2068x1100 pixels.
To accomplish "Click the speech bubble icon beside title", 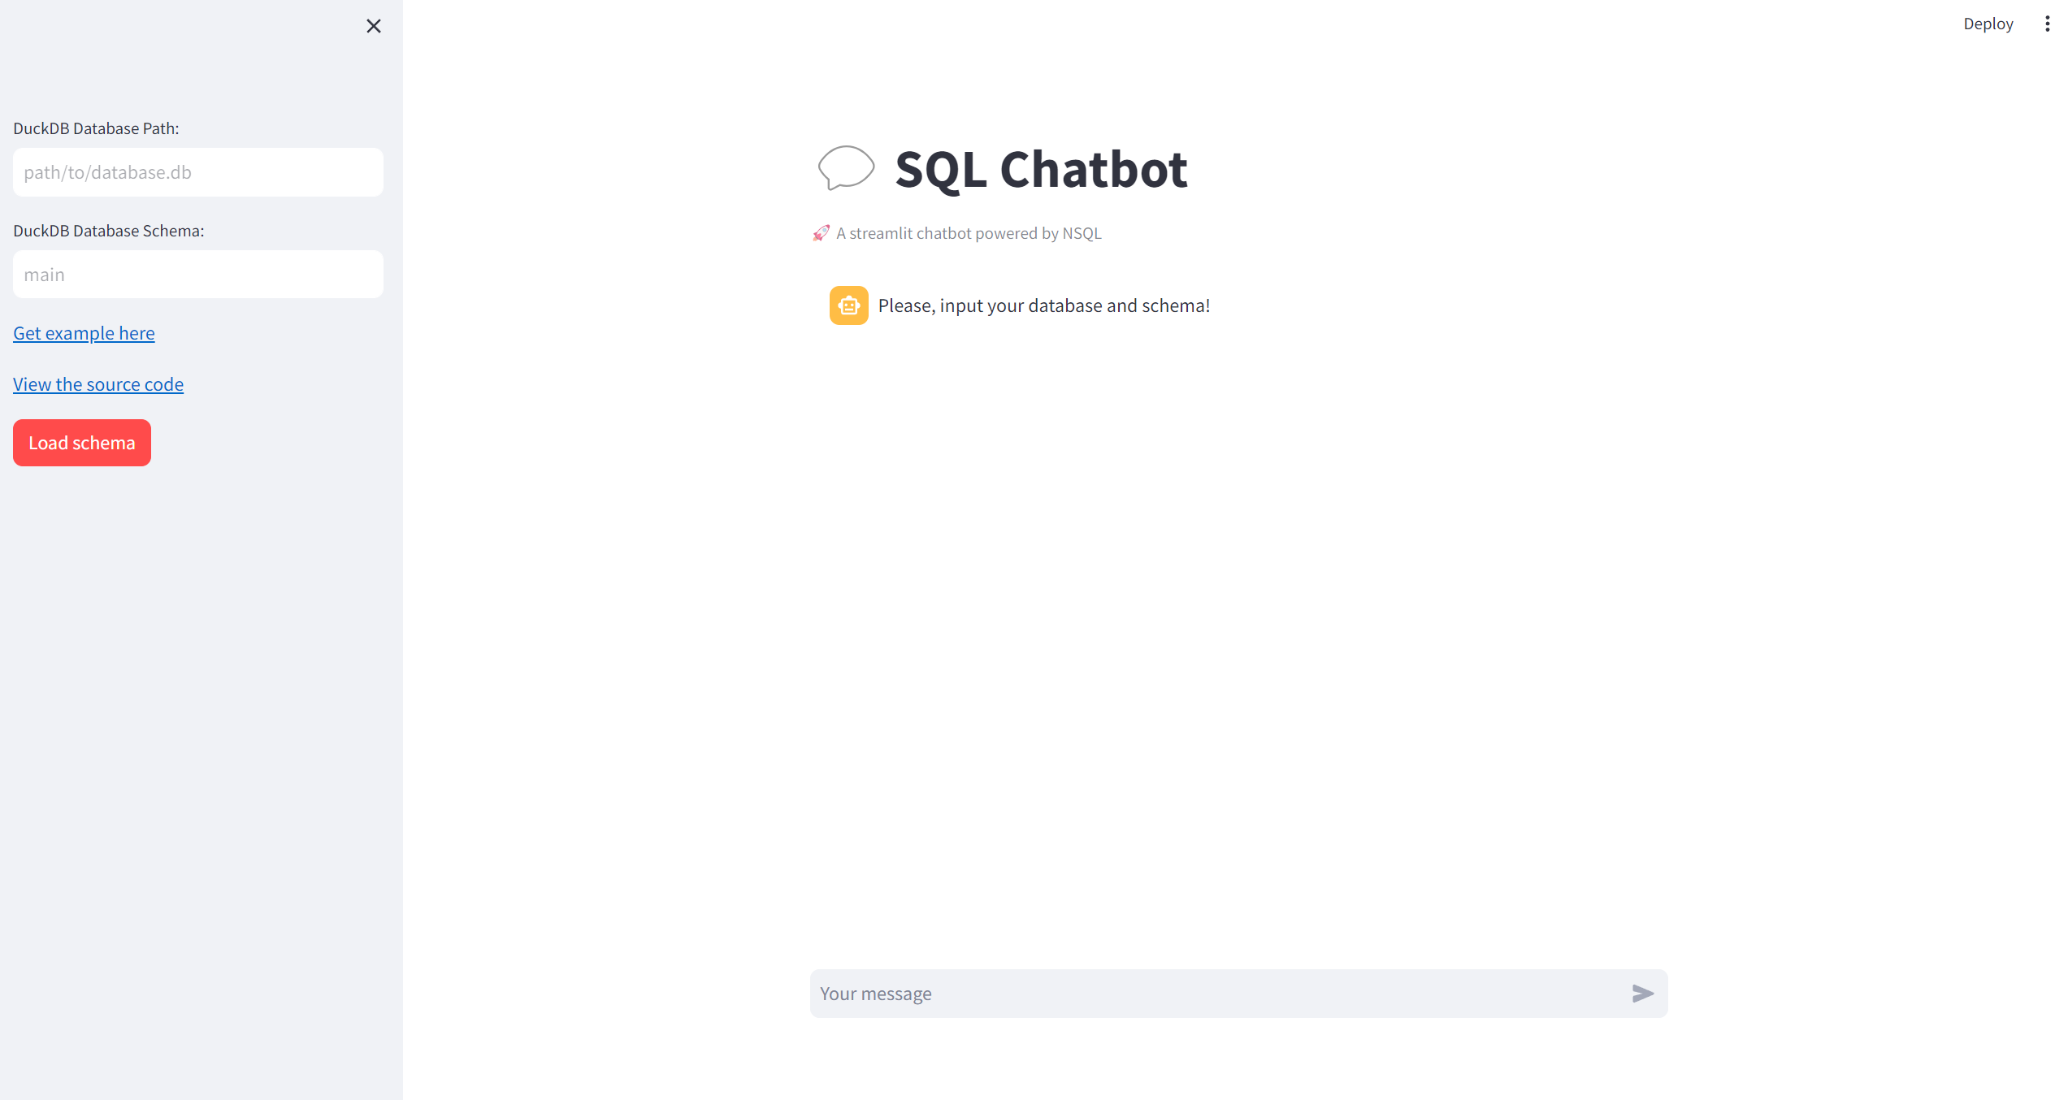I will click(845, 168).
